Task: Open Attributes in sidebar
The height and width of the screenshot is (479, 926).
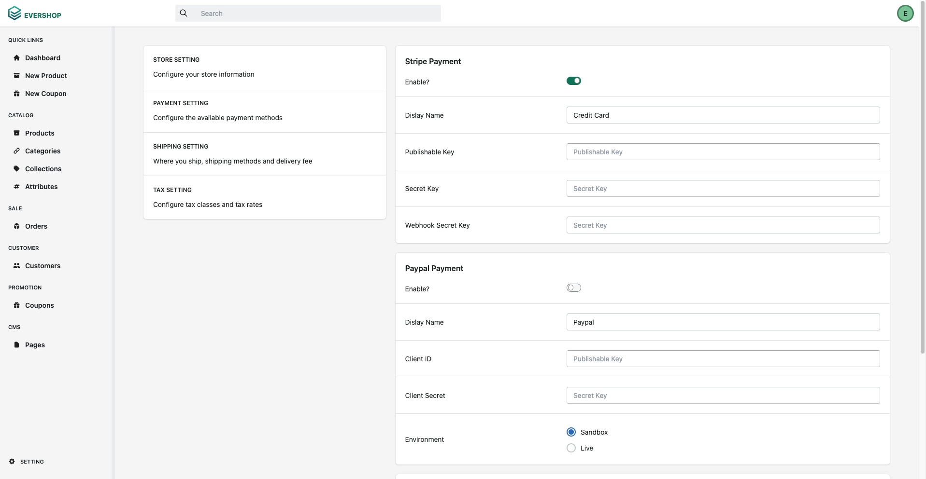Action: click(41, 187)
